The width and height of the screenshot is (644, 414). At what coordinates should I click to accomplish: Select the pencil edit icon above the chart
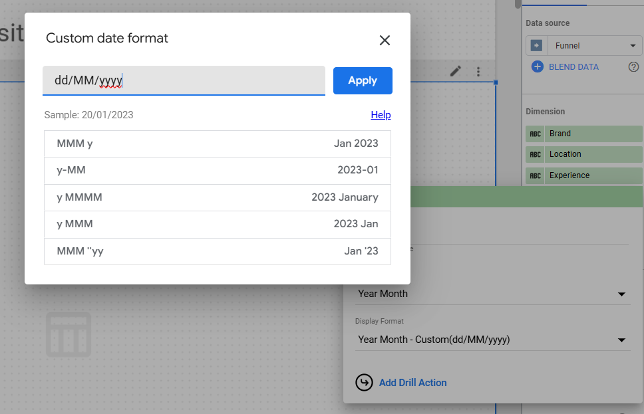pos(455,70)
